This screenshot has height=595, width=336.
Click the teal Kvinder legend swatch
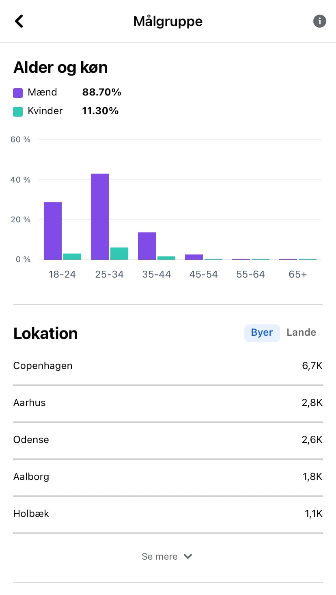click(x=18, y=111)
